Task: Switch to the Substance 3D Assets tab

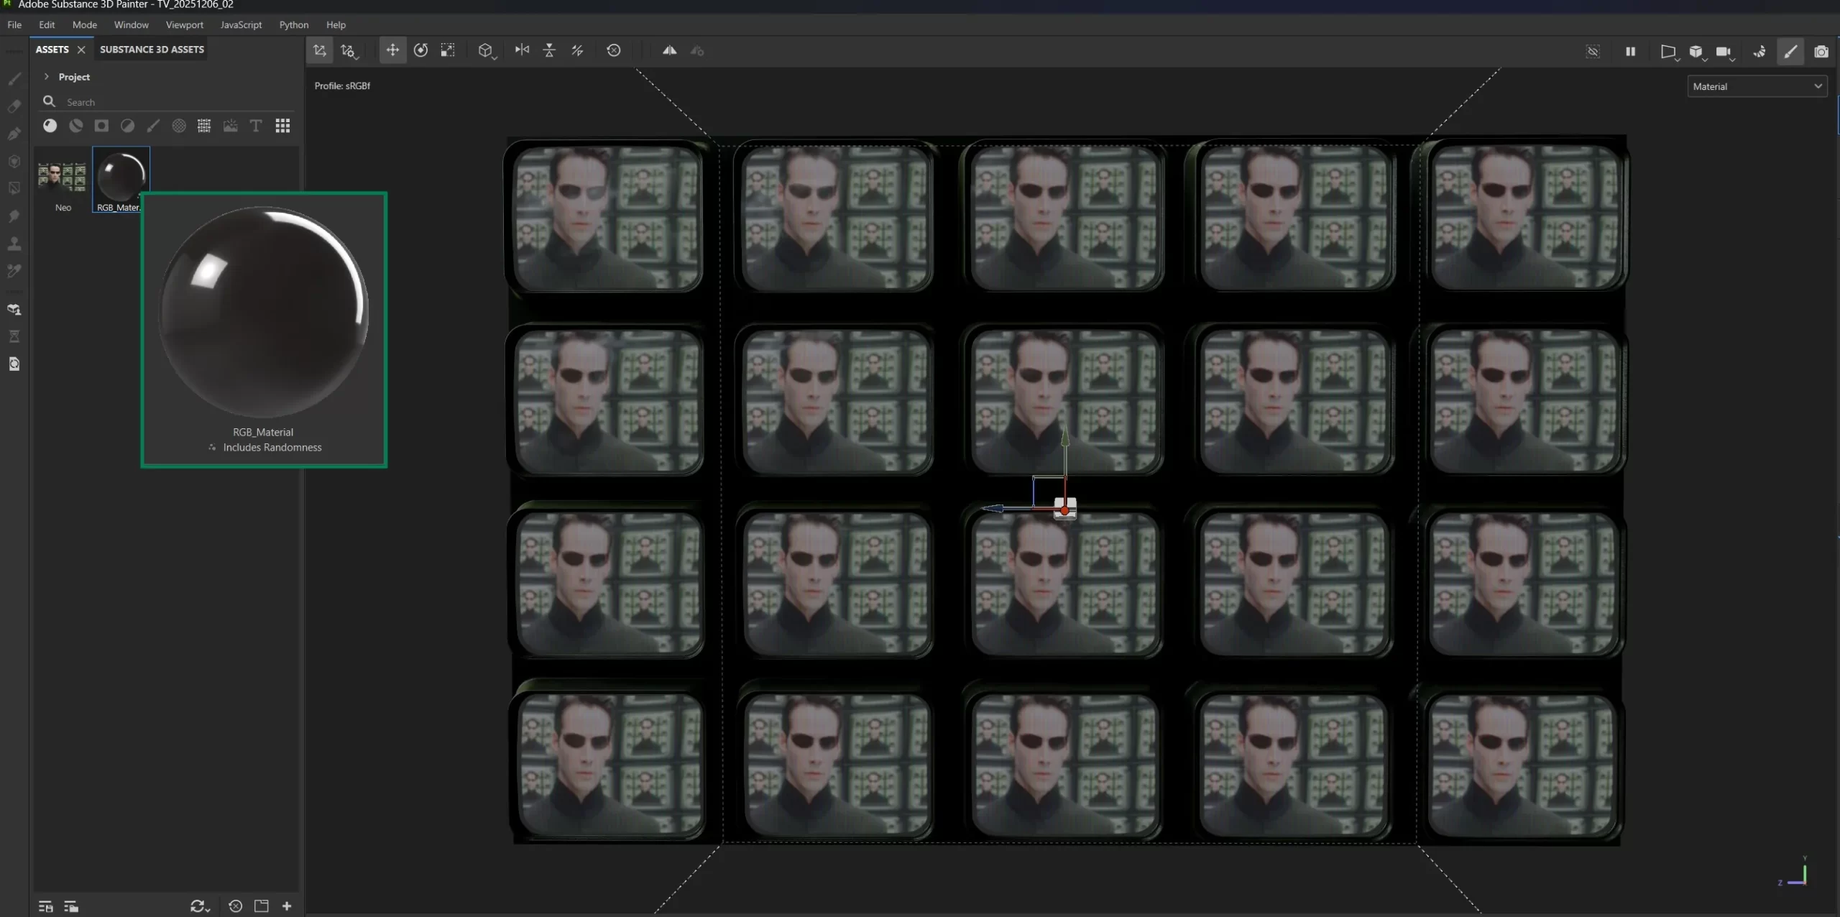Action: [x=152, y=49]
